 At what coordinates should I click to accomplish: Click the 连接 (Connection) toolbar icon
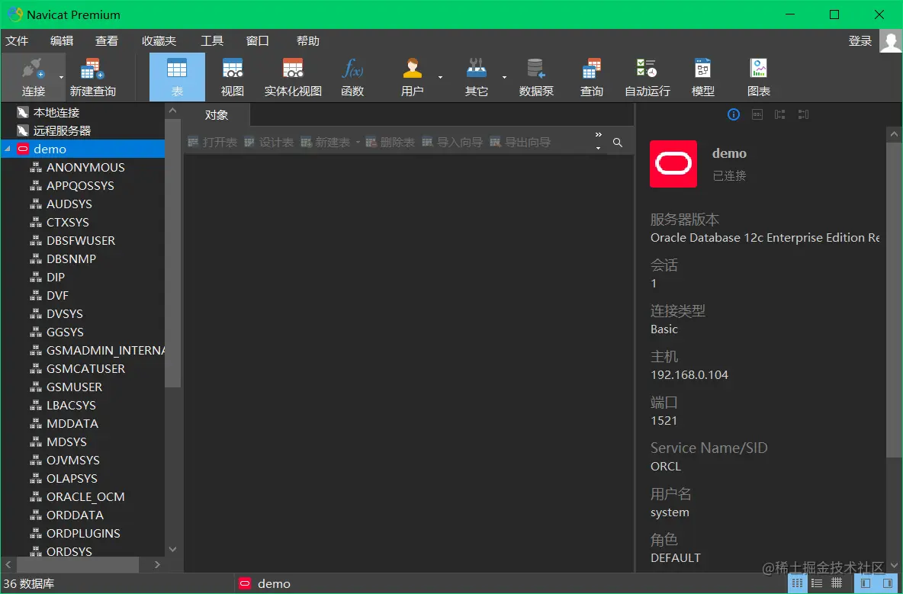point(33,77)
